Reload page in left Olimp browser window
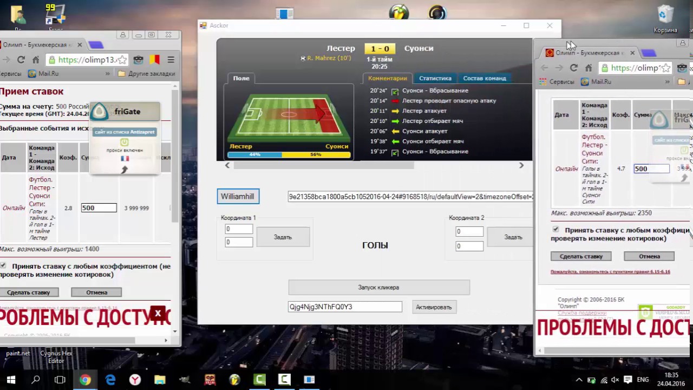This screenshot has height=390, width=693. [21, 60]
